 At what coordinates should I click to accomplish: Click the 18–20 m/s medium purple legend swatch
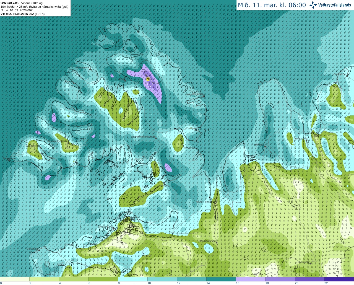pyautogui.click(x=280, y=279)
